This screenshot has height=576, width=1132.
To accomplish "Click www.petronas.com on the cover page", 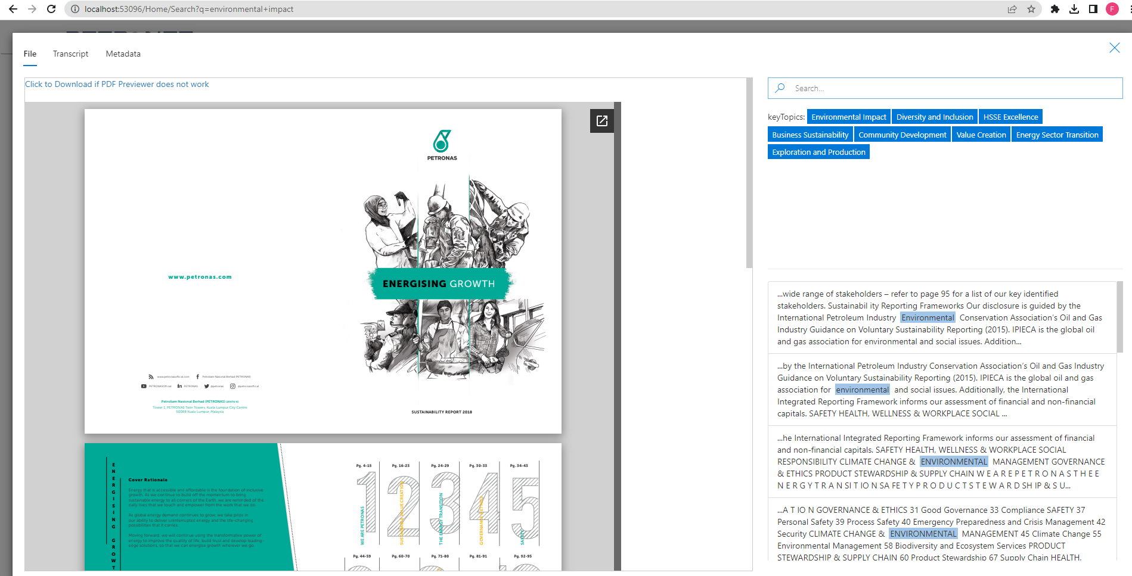I will [x=200, y=277].
